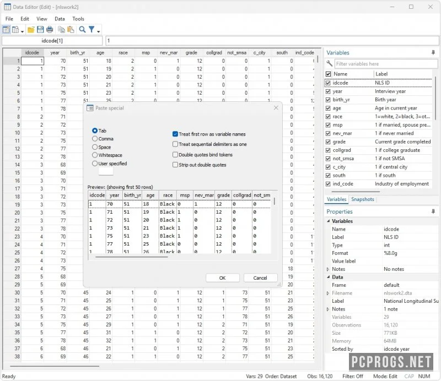Close the Paste special dialog
This screenshot has height=381, width=441.
[276, 108]
